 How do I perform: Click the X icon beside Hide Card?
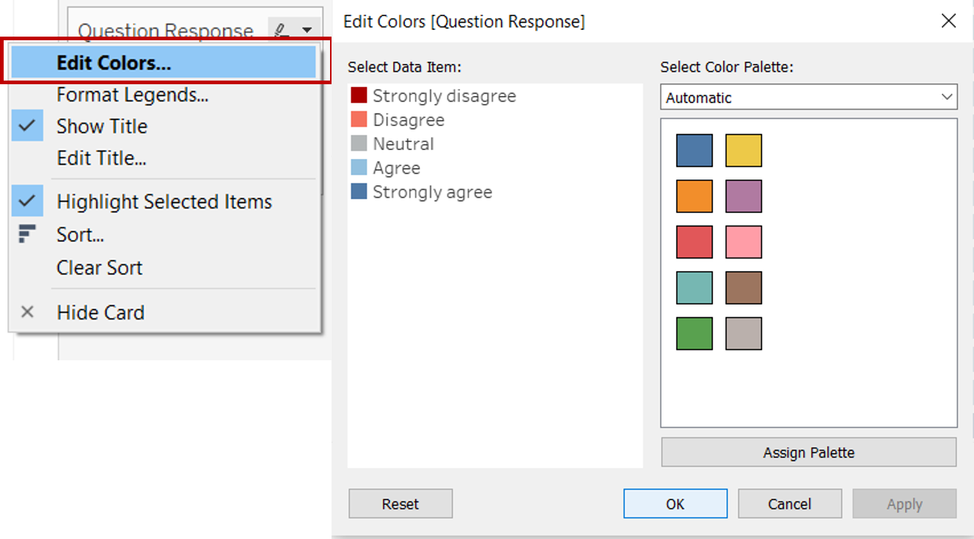[x=27, y=312]
